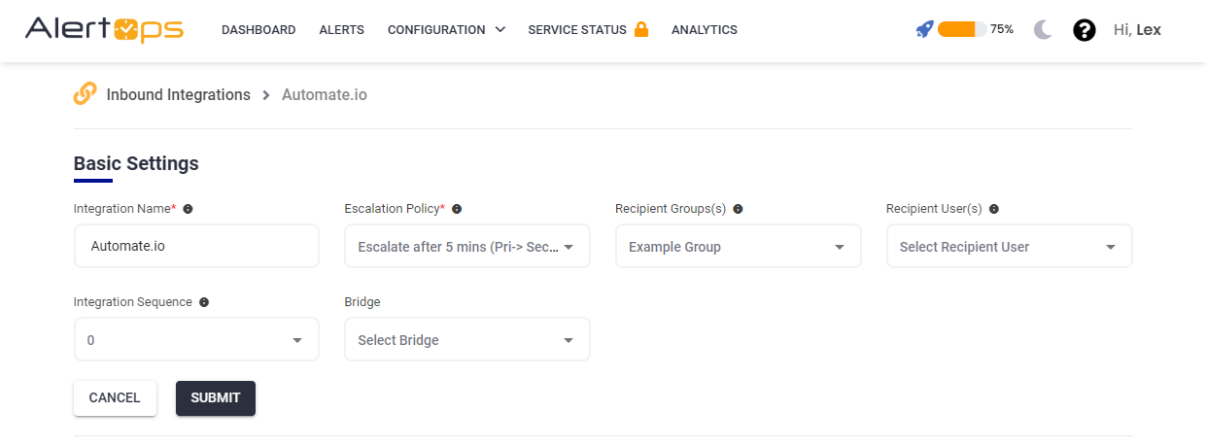Click info icon beside Integration Name
The height and width of the screenshot is (447, 1206).
[x=188, y=209]
